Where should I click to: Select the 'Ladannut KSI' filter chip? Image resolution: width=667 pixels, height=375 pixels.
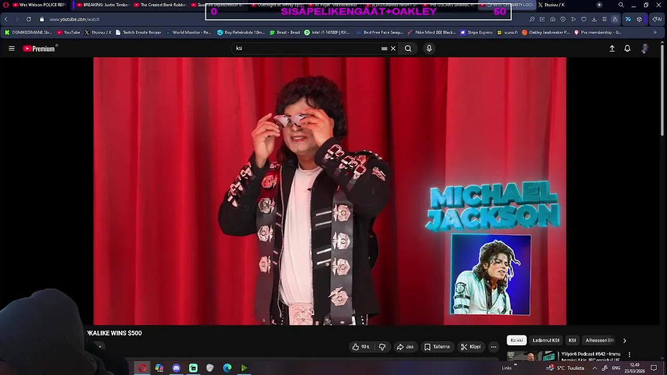pyautogui.click(x=546, y=341)
